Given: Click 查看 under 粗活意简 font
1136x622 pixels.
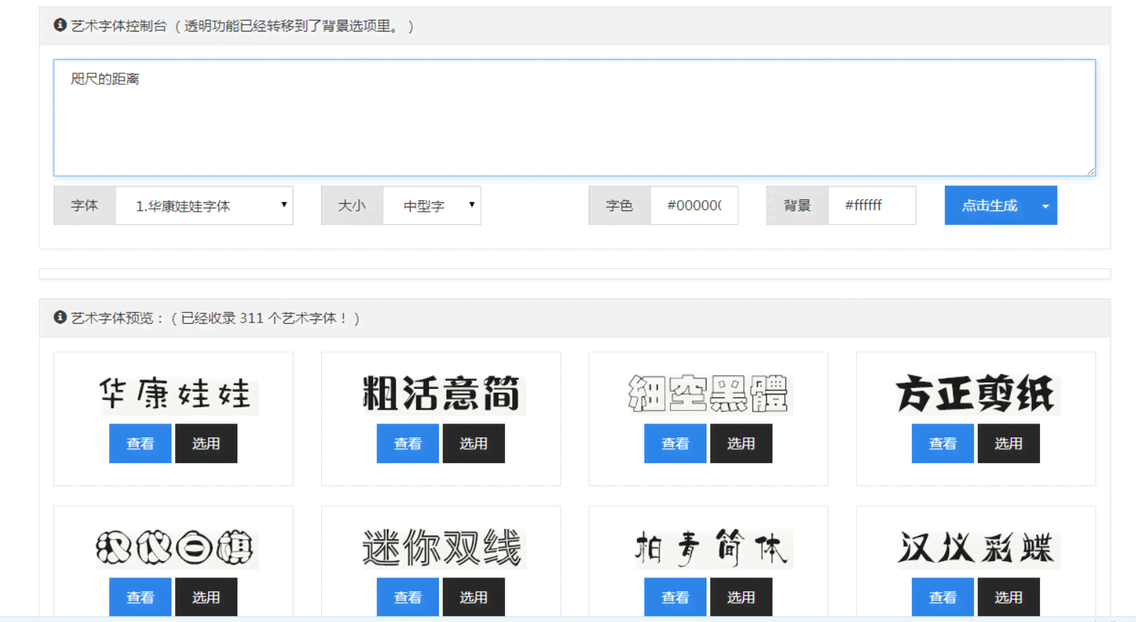Looking at the screenshot, I should pos(407,443).
